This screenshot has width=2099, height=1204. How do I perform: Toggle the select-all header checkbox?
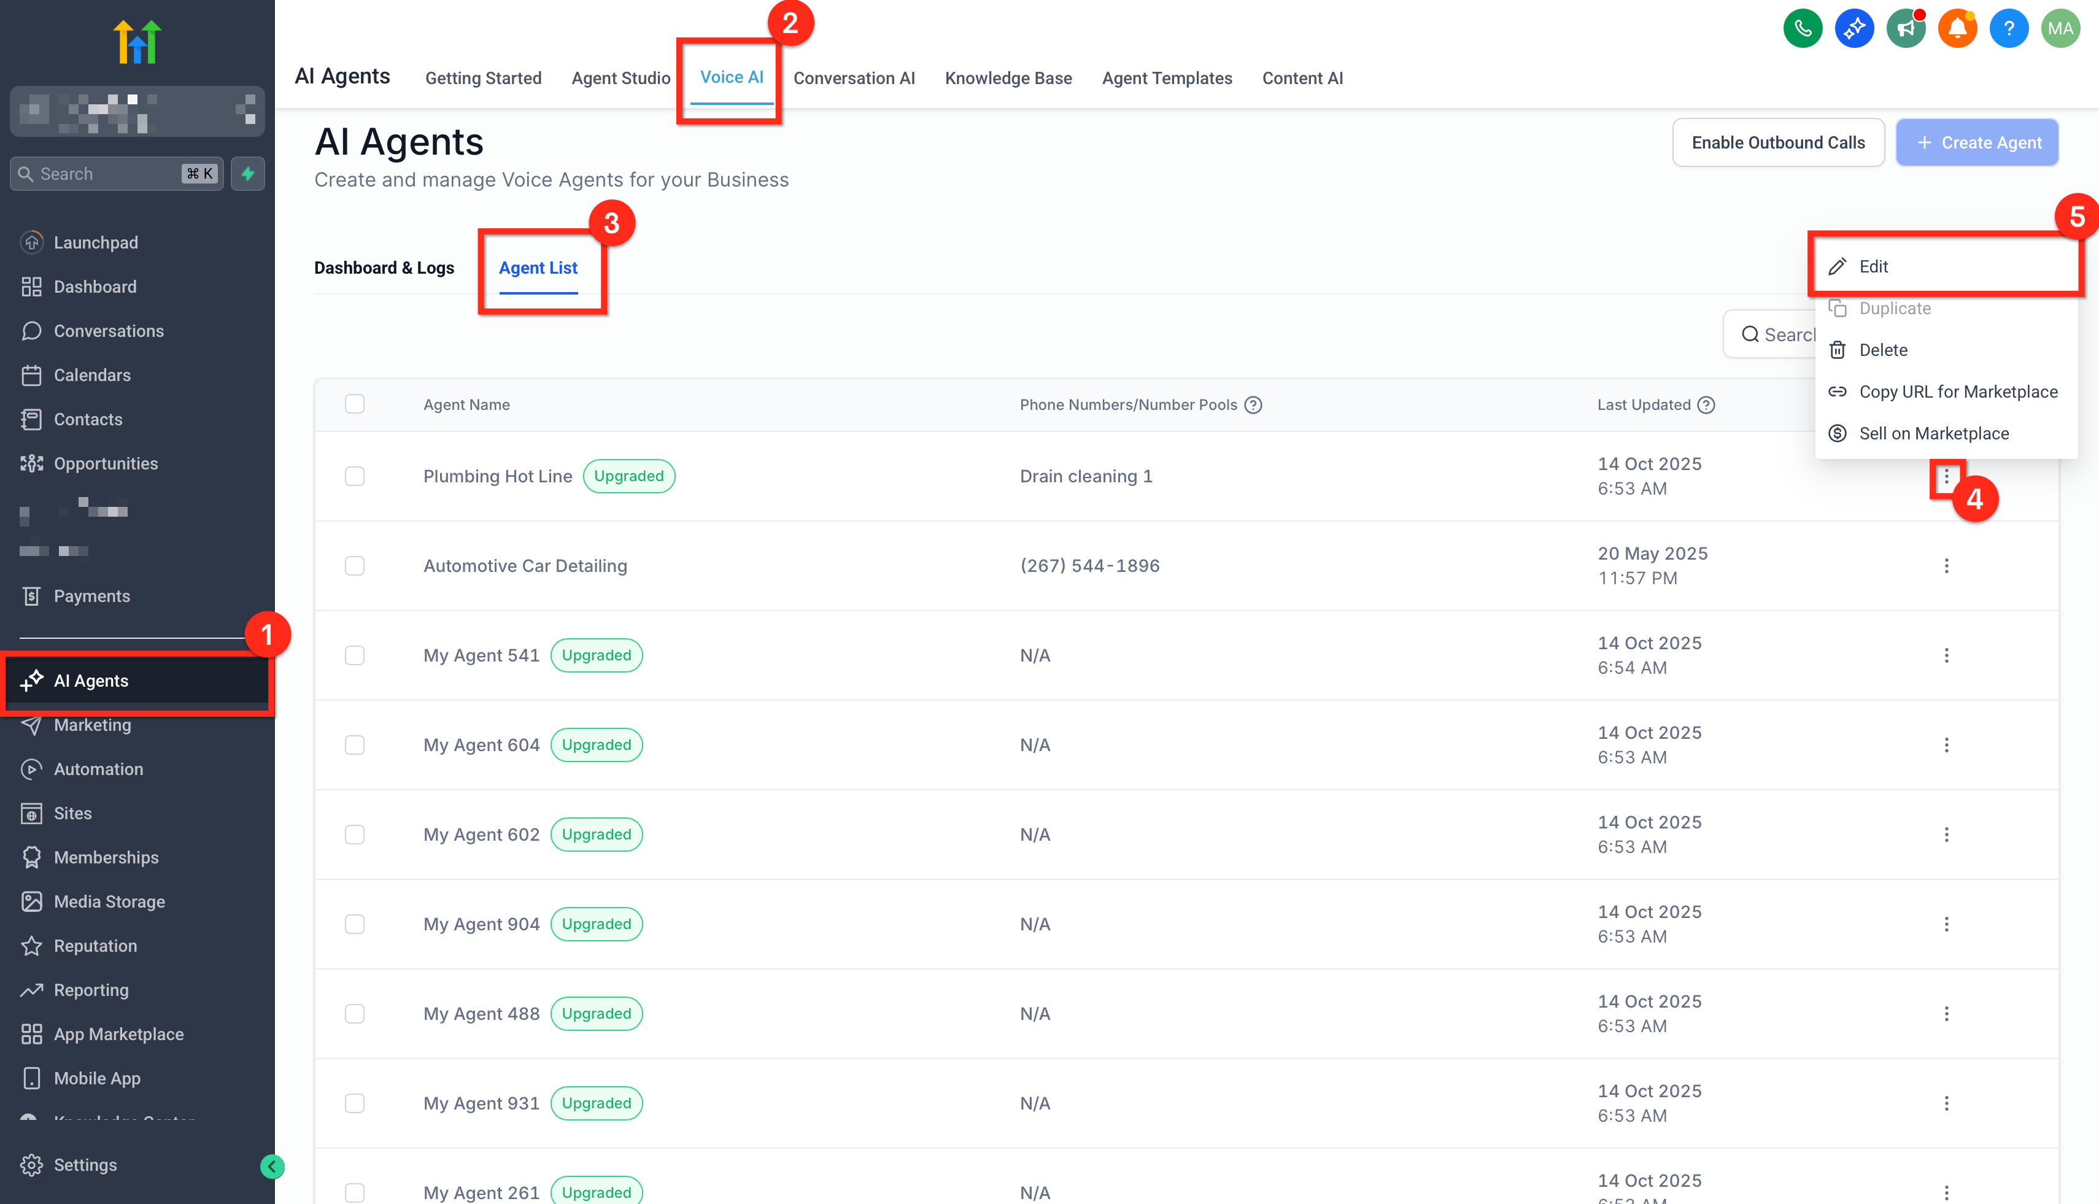coord(355,404)
